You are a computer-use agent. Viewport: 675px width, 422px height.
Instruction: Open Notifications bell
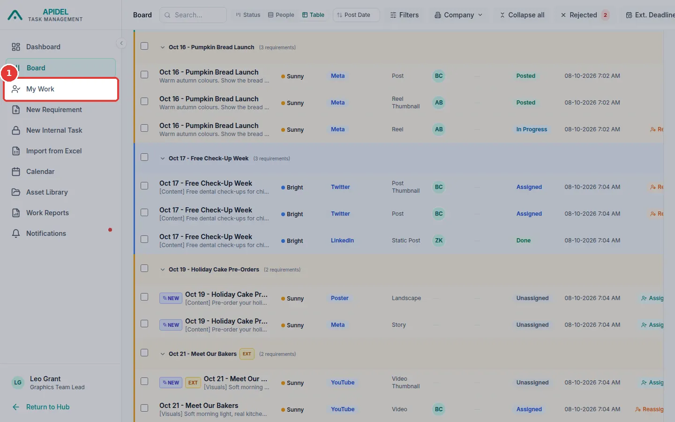tap(60, 234)
